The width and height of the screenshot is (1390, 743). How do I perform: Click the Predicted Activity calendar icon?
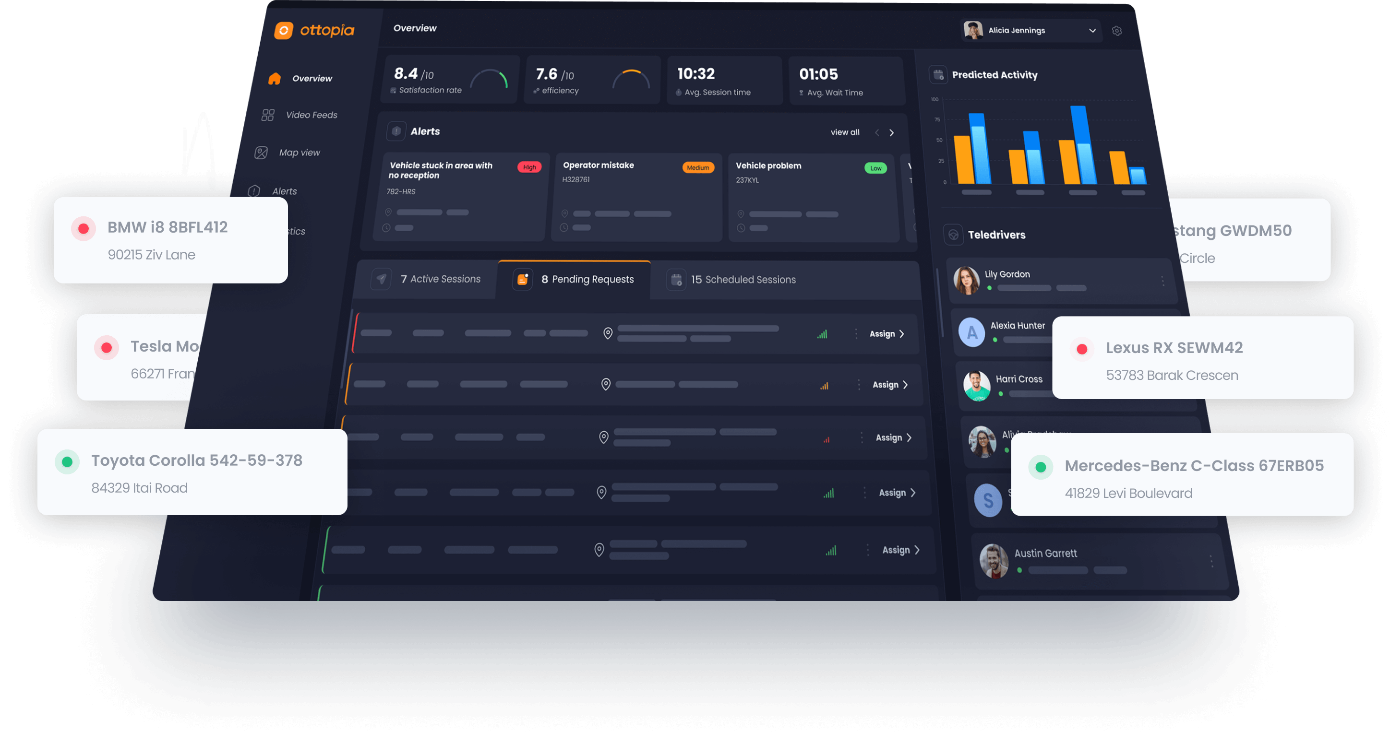[x=938, y=74]
